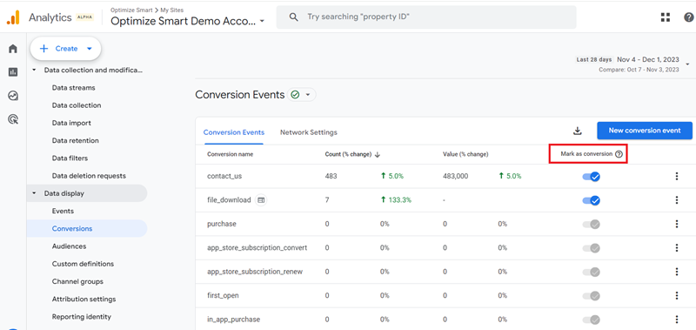
Task: Open Channel groups in sidebar
Action: [77, 281]
